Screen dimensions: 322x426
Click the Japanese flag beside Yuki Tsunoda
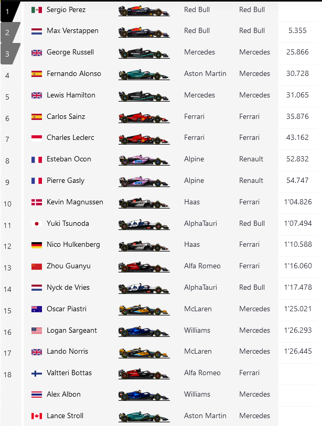tap(37, 224)
